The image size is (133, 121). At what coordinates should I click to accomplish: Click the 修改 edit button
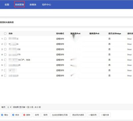tap(16, 115)
